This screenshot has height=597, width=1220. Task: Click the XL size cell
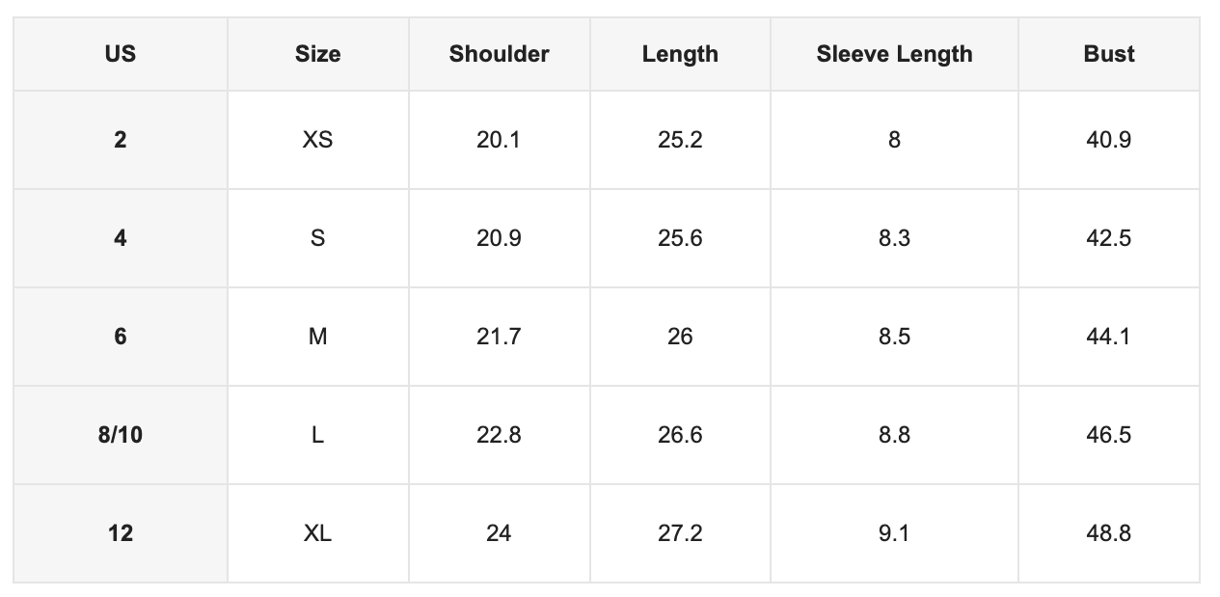pos(318,533)
